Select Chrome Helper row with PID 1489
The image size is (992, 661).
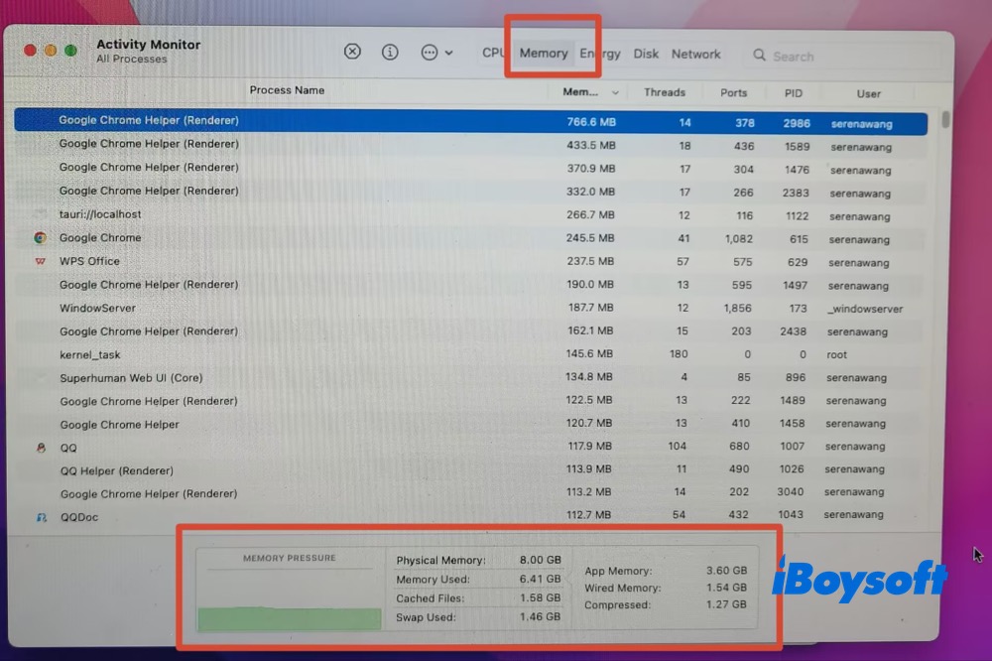470,401
